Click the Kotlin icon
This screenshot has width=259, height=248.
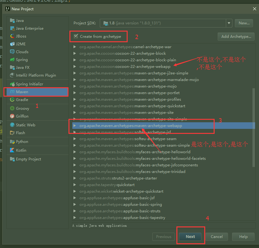coord(12,150)
